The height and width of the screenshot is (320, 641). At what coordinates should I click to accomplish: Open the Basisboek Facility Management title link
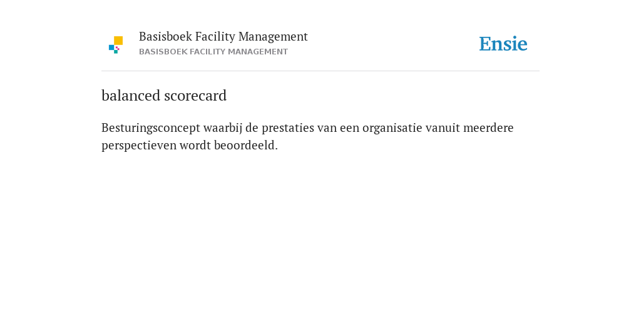point(223,37)
